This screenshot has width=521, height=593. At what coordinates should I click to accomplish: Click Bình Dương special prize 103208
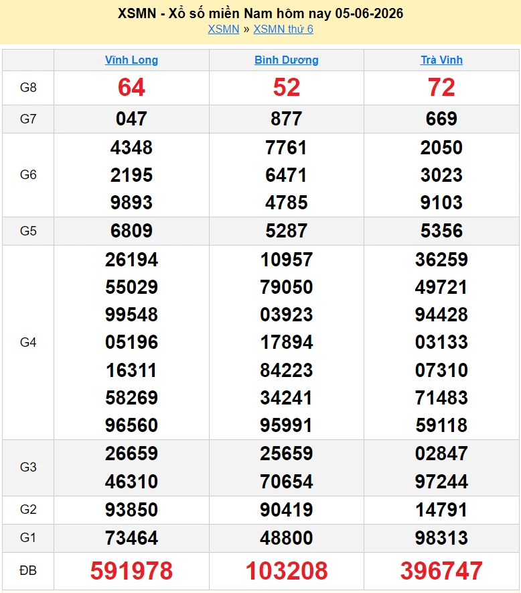pos(287,571)
